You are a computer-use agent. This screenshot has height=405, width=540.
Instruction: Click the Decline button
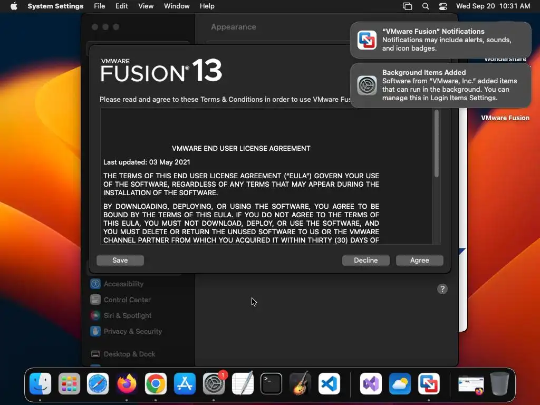pyautogui.click(x=366, y=261)
